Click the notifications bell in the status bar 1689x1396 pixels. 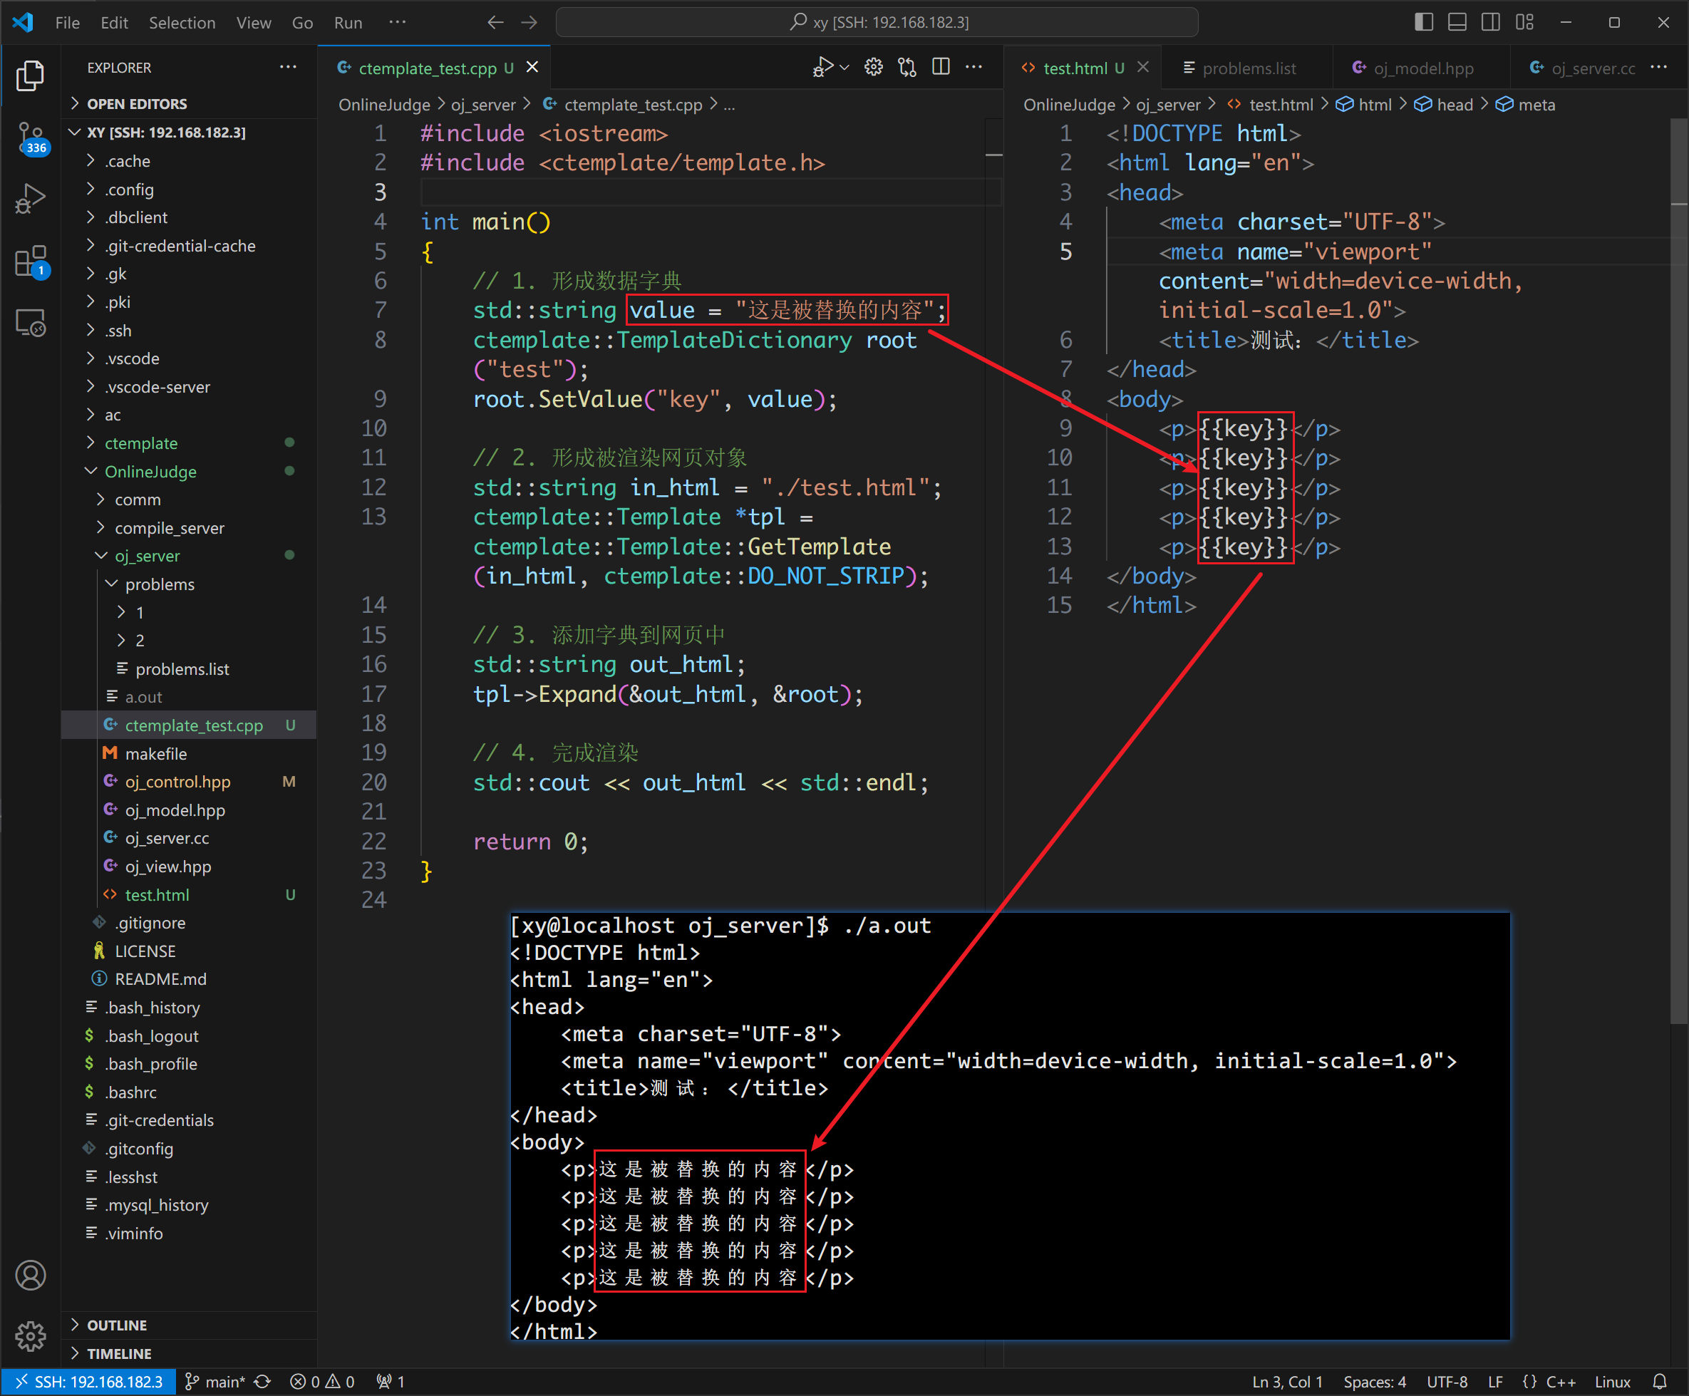click(1659, 1382)
